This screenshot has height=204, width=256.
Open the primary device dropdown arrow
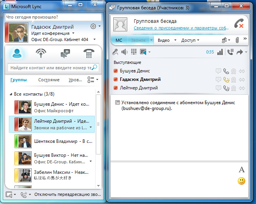[x=15, y=195]
